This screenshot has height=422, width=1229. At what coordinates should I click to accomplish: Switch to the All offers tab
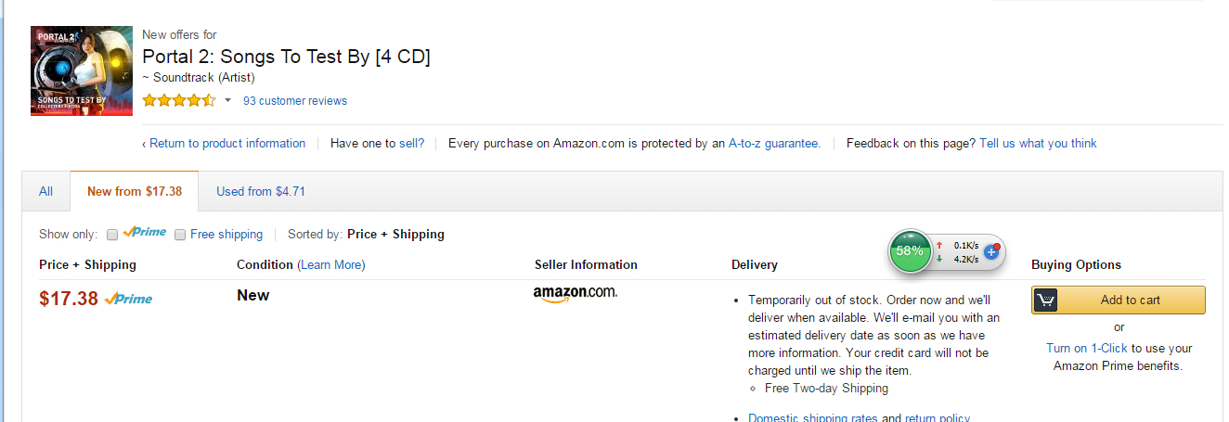(45, 192)
